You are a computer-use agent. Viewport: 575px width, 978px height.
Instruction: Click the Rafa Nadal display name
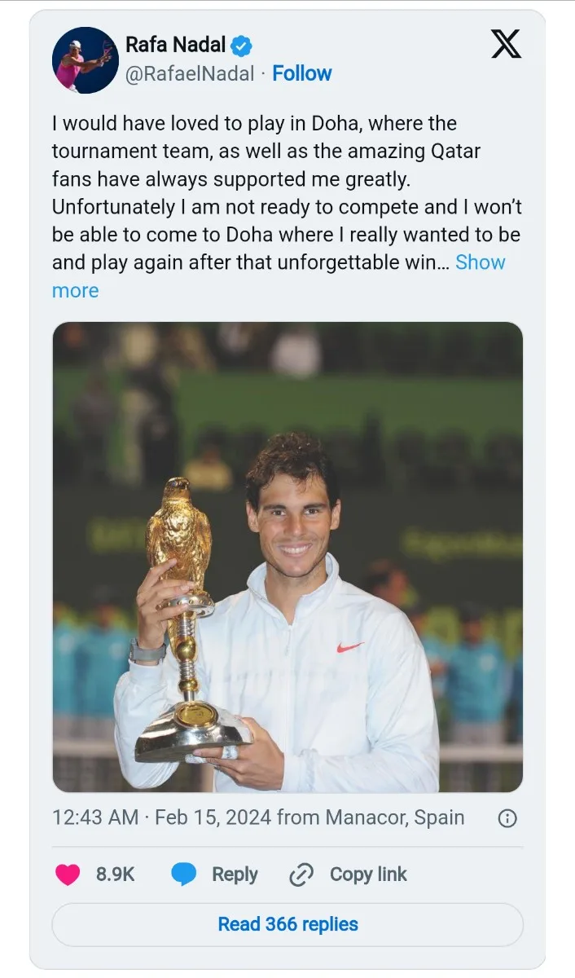[x=175, y=45]
